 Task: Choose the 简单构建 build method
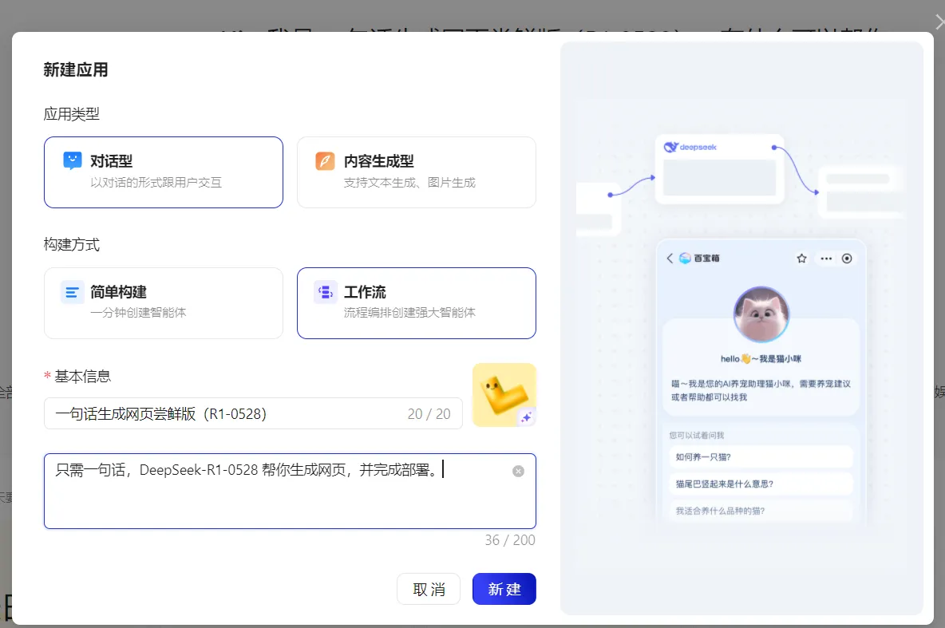pos(164,303)
